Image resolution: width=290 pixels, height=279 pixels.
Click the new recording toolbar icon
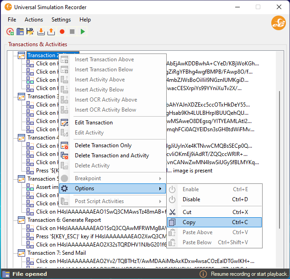point(10,32)
